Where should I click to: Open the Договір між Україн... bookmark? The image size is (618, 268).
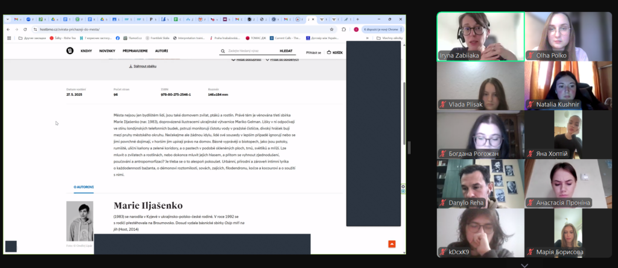click(x=322, y=38)
